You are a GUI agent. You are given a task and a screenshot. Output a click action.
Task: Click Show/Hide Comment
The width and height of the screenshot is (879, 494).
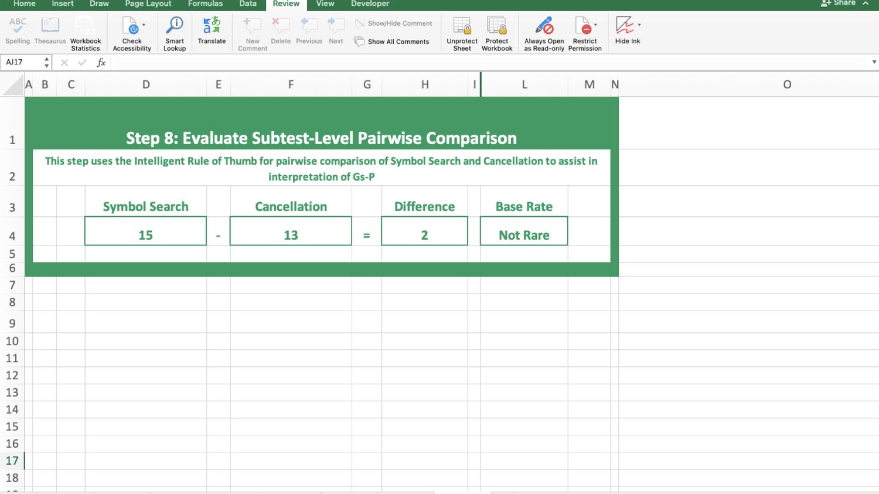click(x=393, y=23)
